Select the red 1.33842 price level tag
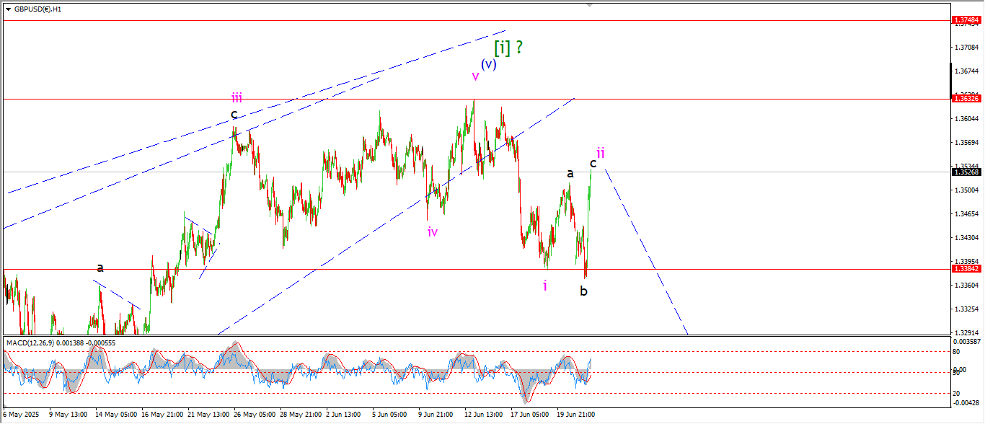The height and width of the screenshot is (424, 985). point(967,268)
